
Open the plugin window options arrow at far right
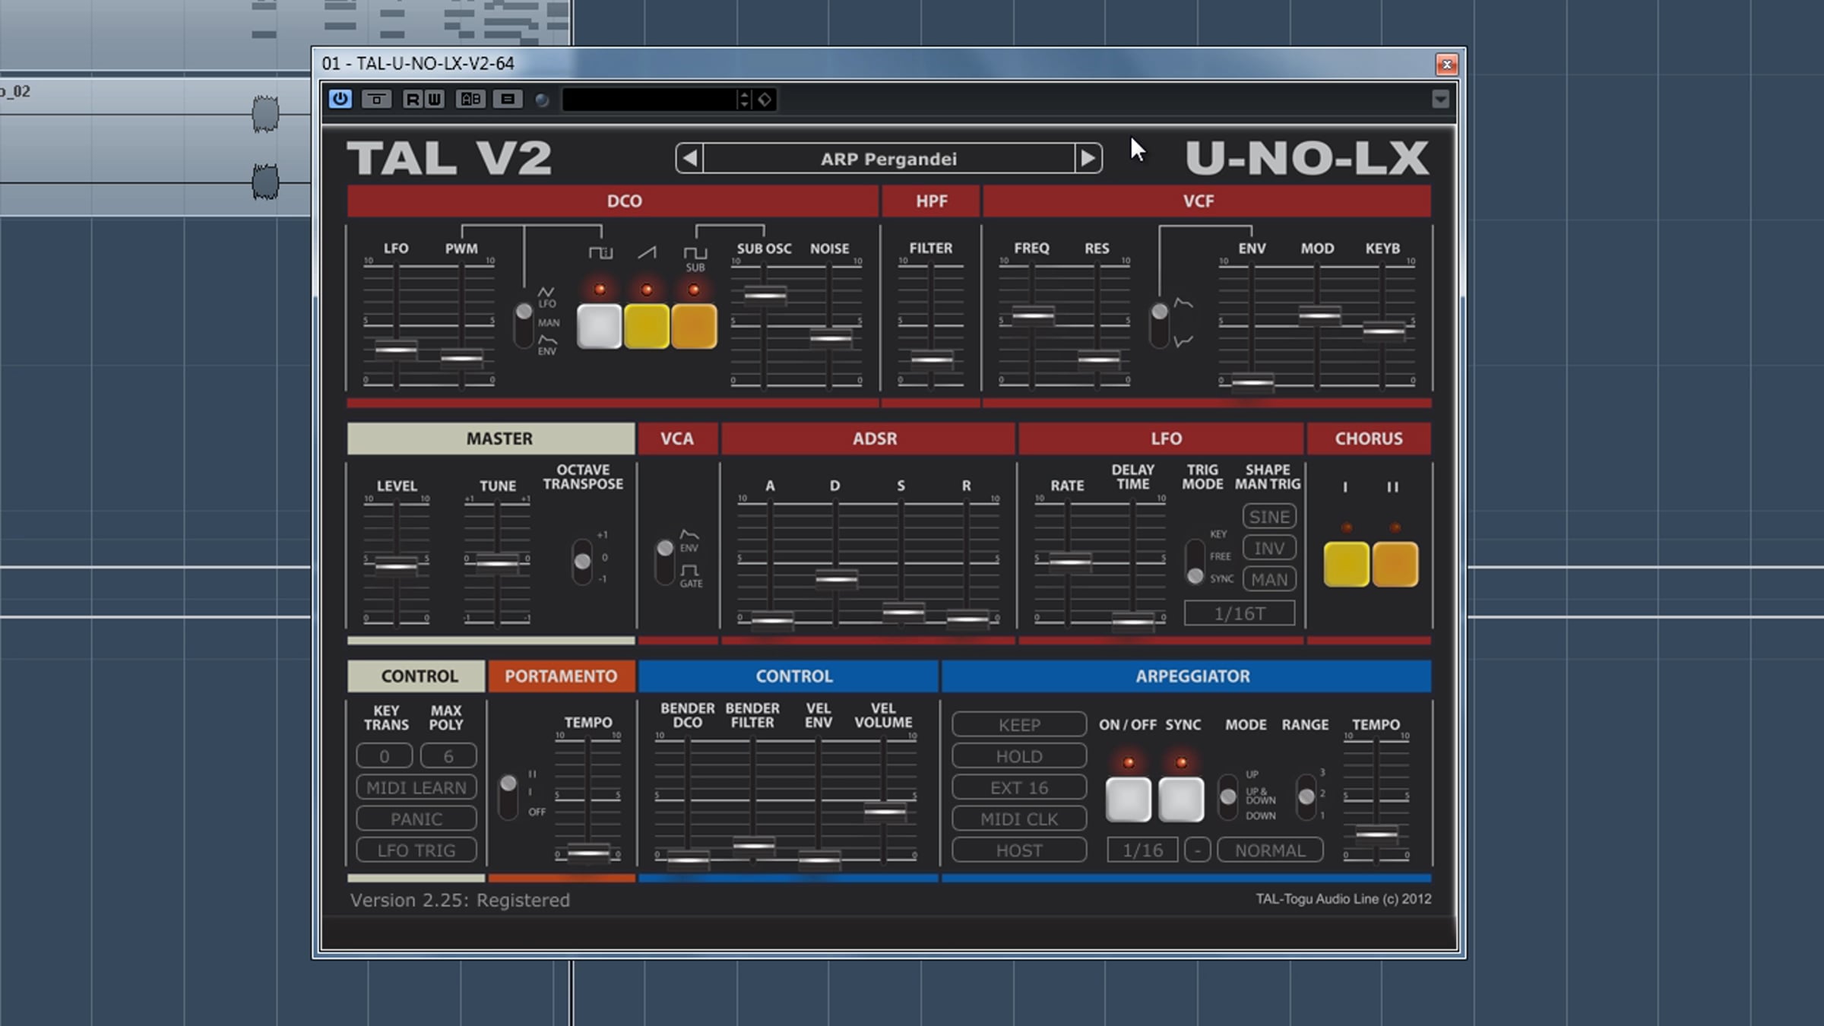click(1440, 99)
